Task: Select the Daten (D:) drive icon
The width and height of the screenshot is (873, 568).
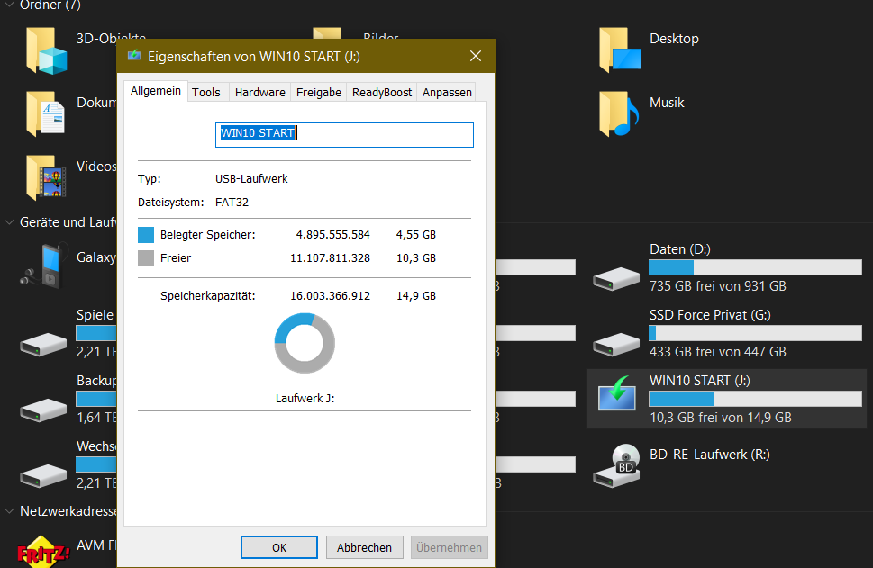Action: 616,279
